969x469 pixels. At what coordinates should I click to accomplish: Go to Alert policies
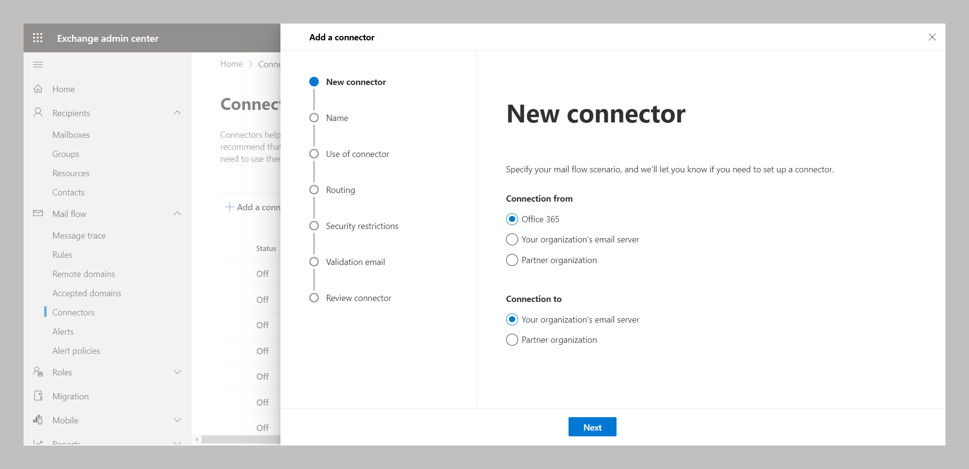click(x=76, y=350)
